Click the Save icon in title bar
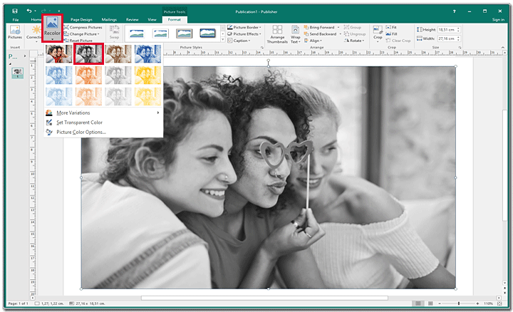This screenshot has height=312, width=513. click(15, 11)
